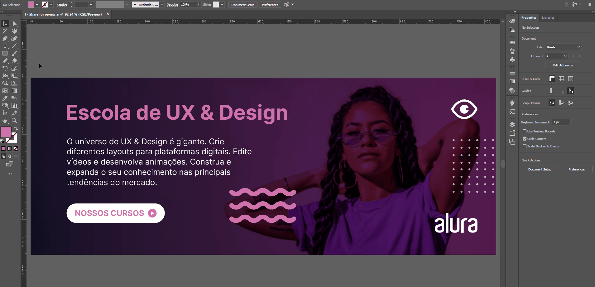Switch to the Libraries tab
The width and height of the screenshot is (595, 287).
point(548,17)
